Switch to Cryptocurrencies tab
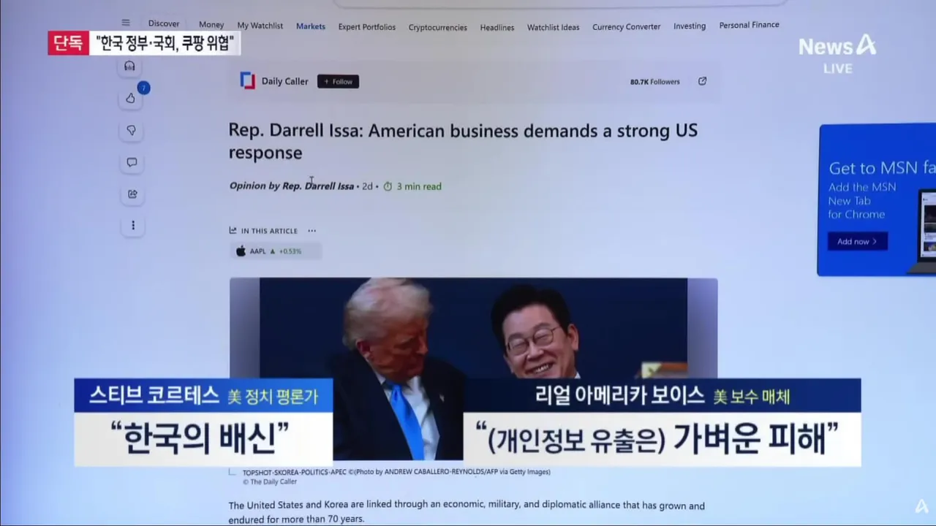The width and height of the screenshot is (936, 526). [x=438, y=28]
